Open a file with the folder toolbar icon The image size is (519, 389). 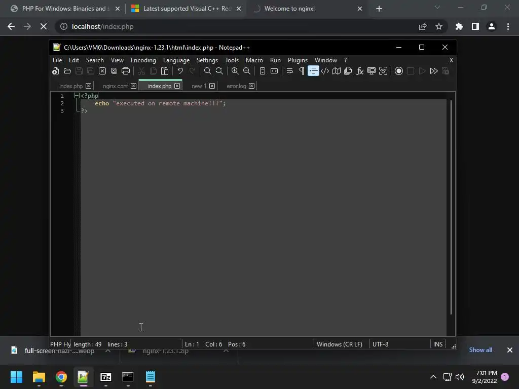pyautogui.click(x=67, y=71)
